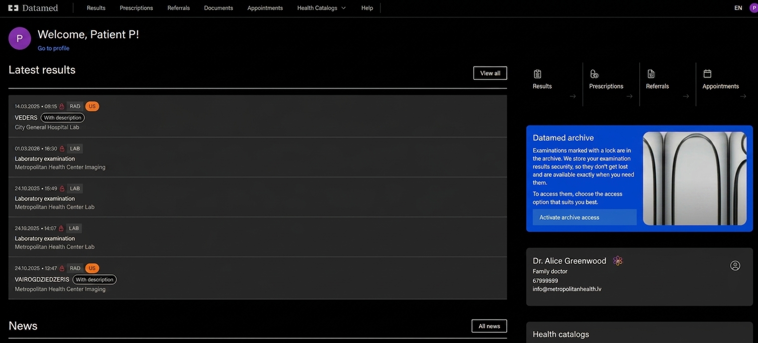Click the doctor phone number 67999999

[x=545, y=281]
